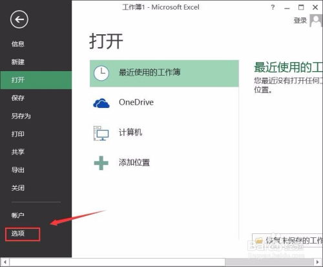Choose 另存为 from the sidebar

coord(21,116)
